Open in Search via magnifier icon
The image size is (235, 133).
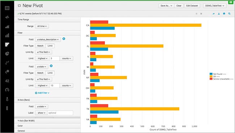229,14
